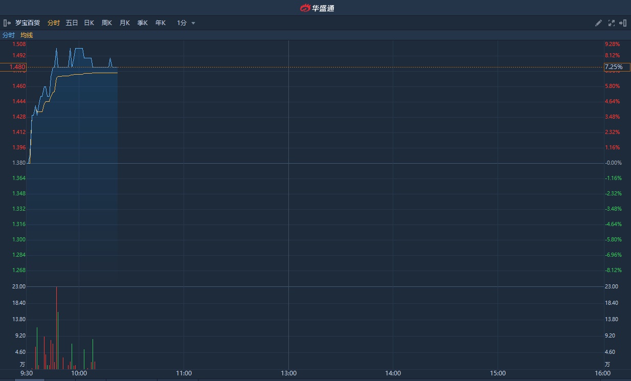Toggle the blue 分时 line legend

point(9,35)
